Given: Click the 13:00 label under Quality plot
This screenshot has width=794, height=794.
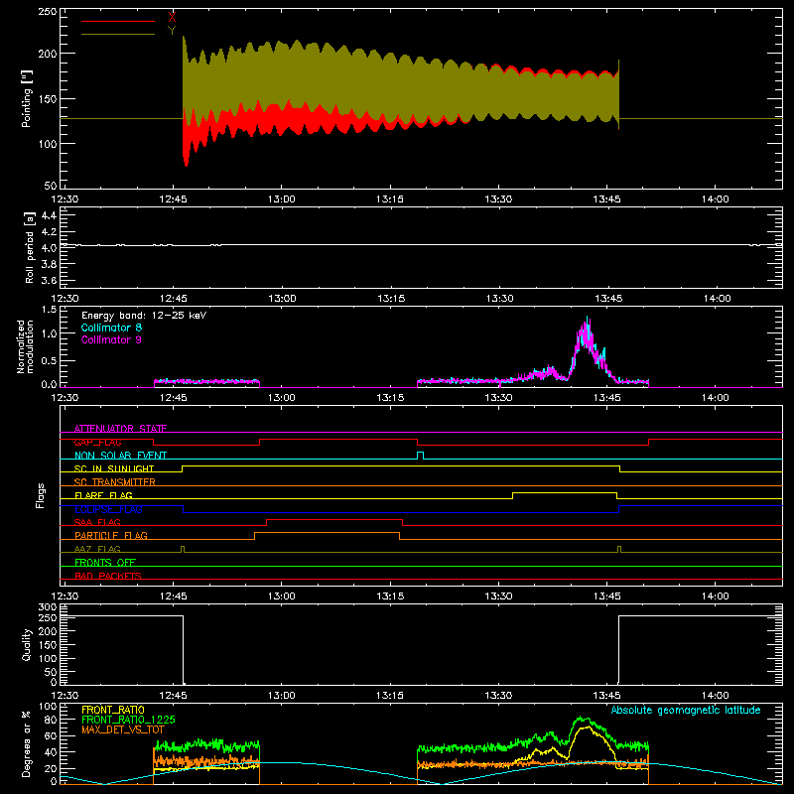Looking at the screenshot, I should point(282,696).
